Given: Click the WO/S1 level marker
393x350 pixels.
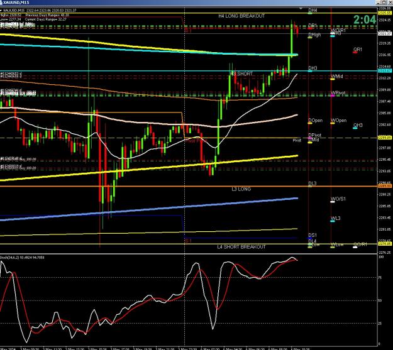Looking at the screenshot, I should pos(338,199).
